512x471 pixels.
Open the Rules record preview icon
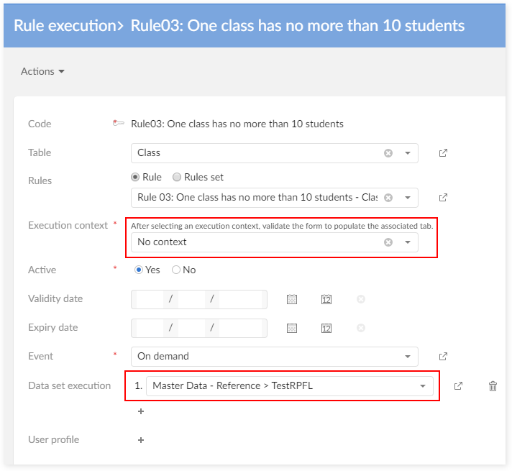[x=443, y=198]
